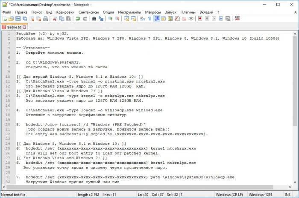This screenshot has width=299, height=198.
Task: Click the Zoom Out toolbar icon
Action: click(117, 18)
